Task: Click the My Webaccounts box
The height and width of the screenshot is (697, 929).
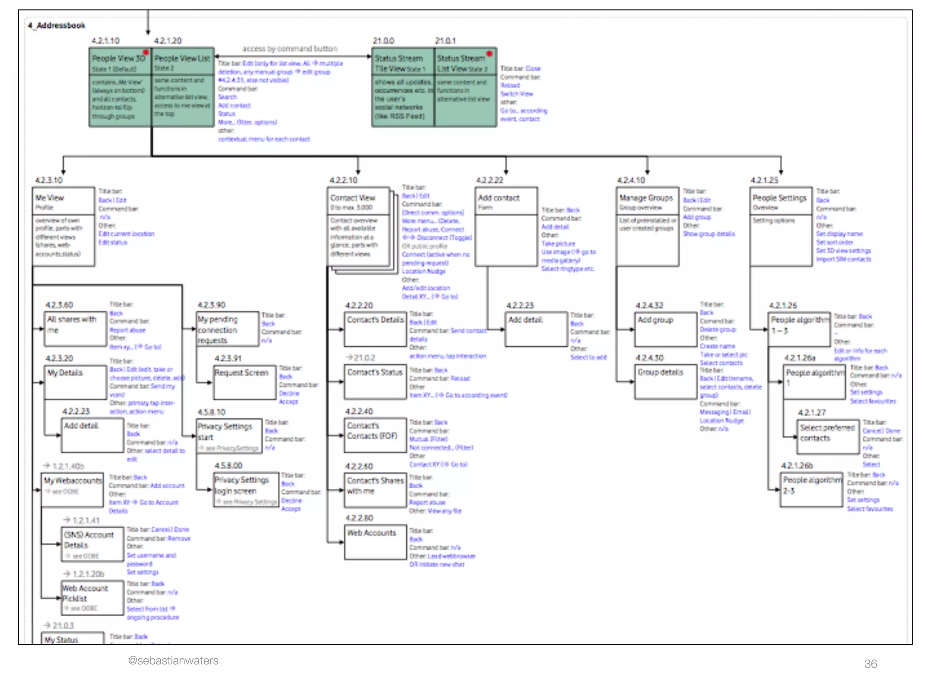Action: (x=73, y=490)
